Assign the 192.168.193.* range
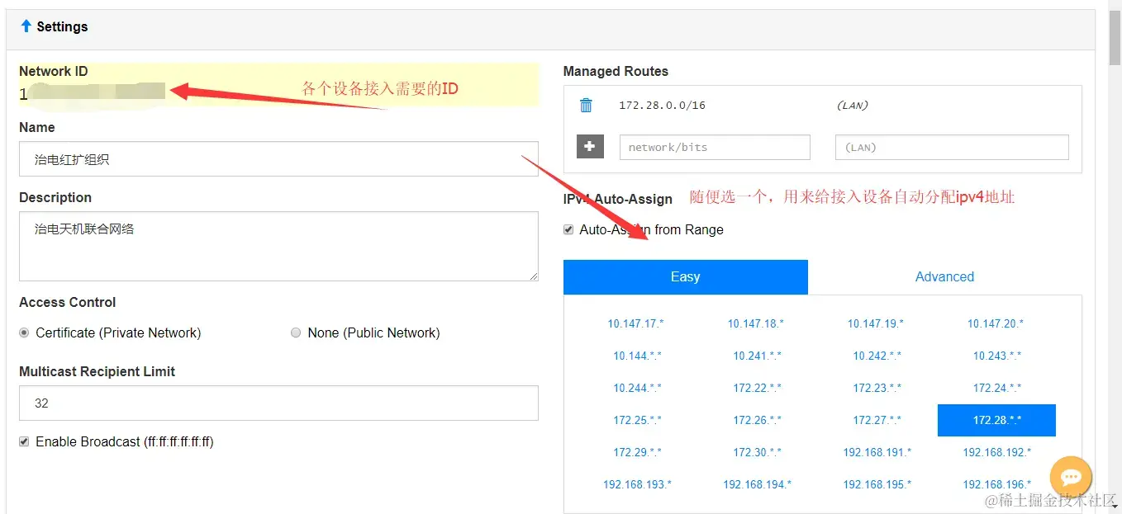1122x514 pixels. [637, 484]
